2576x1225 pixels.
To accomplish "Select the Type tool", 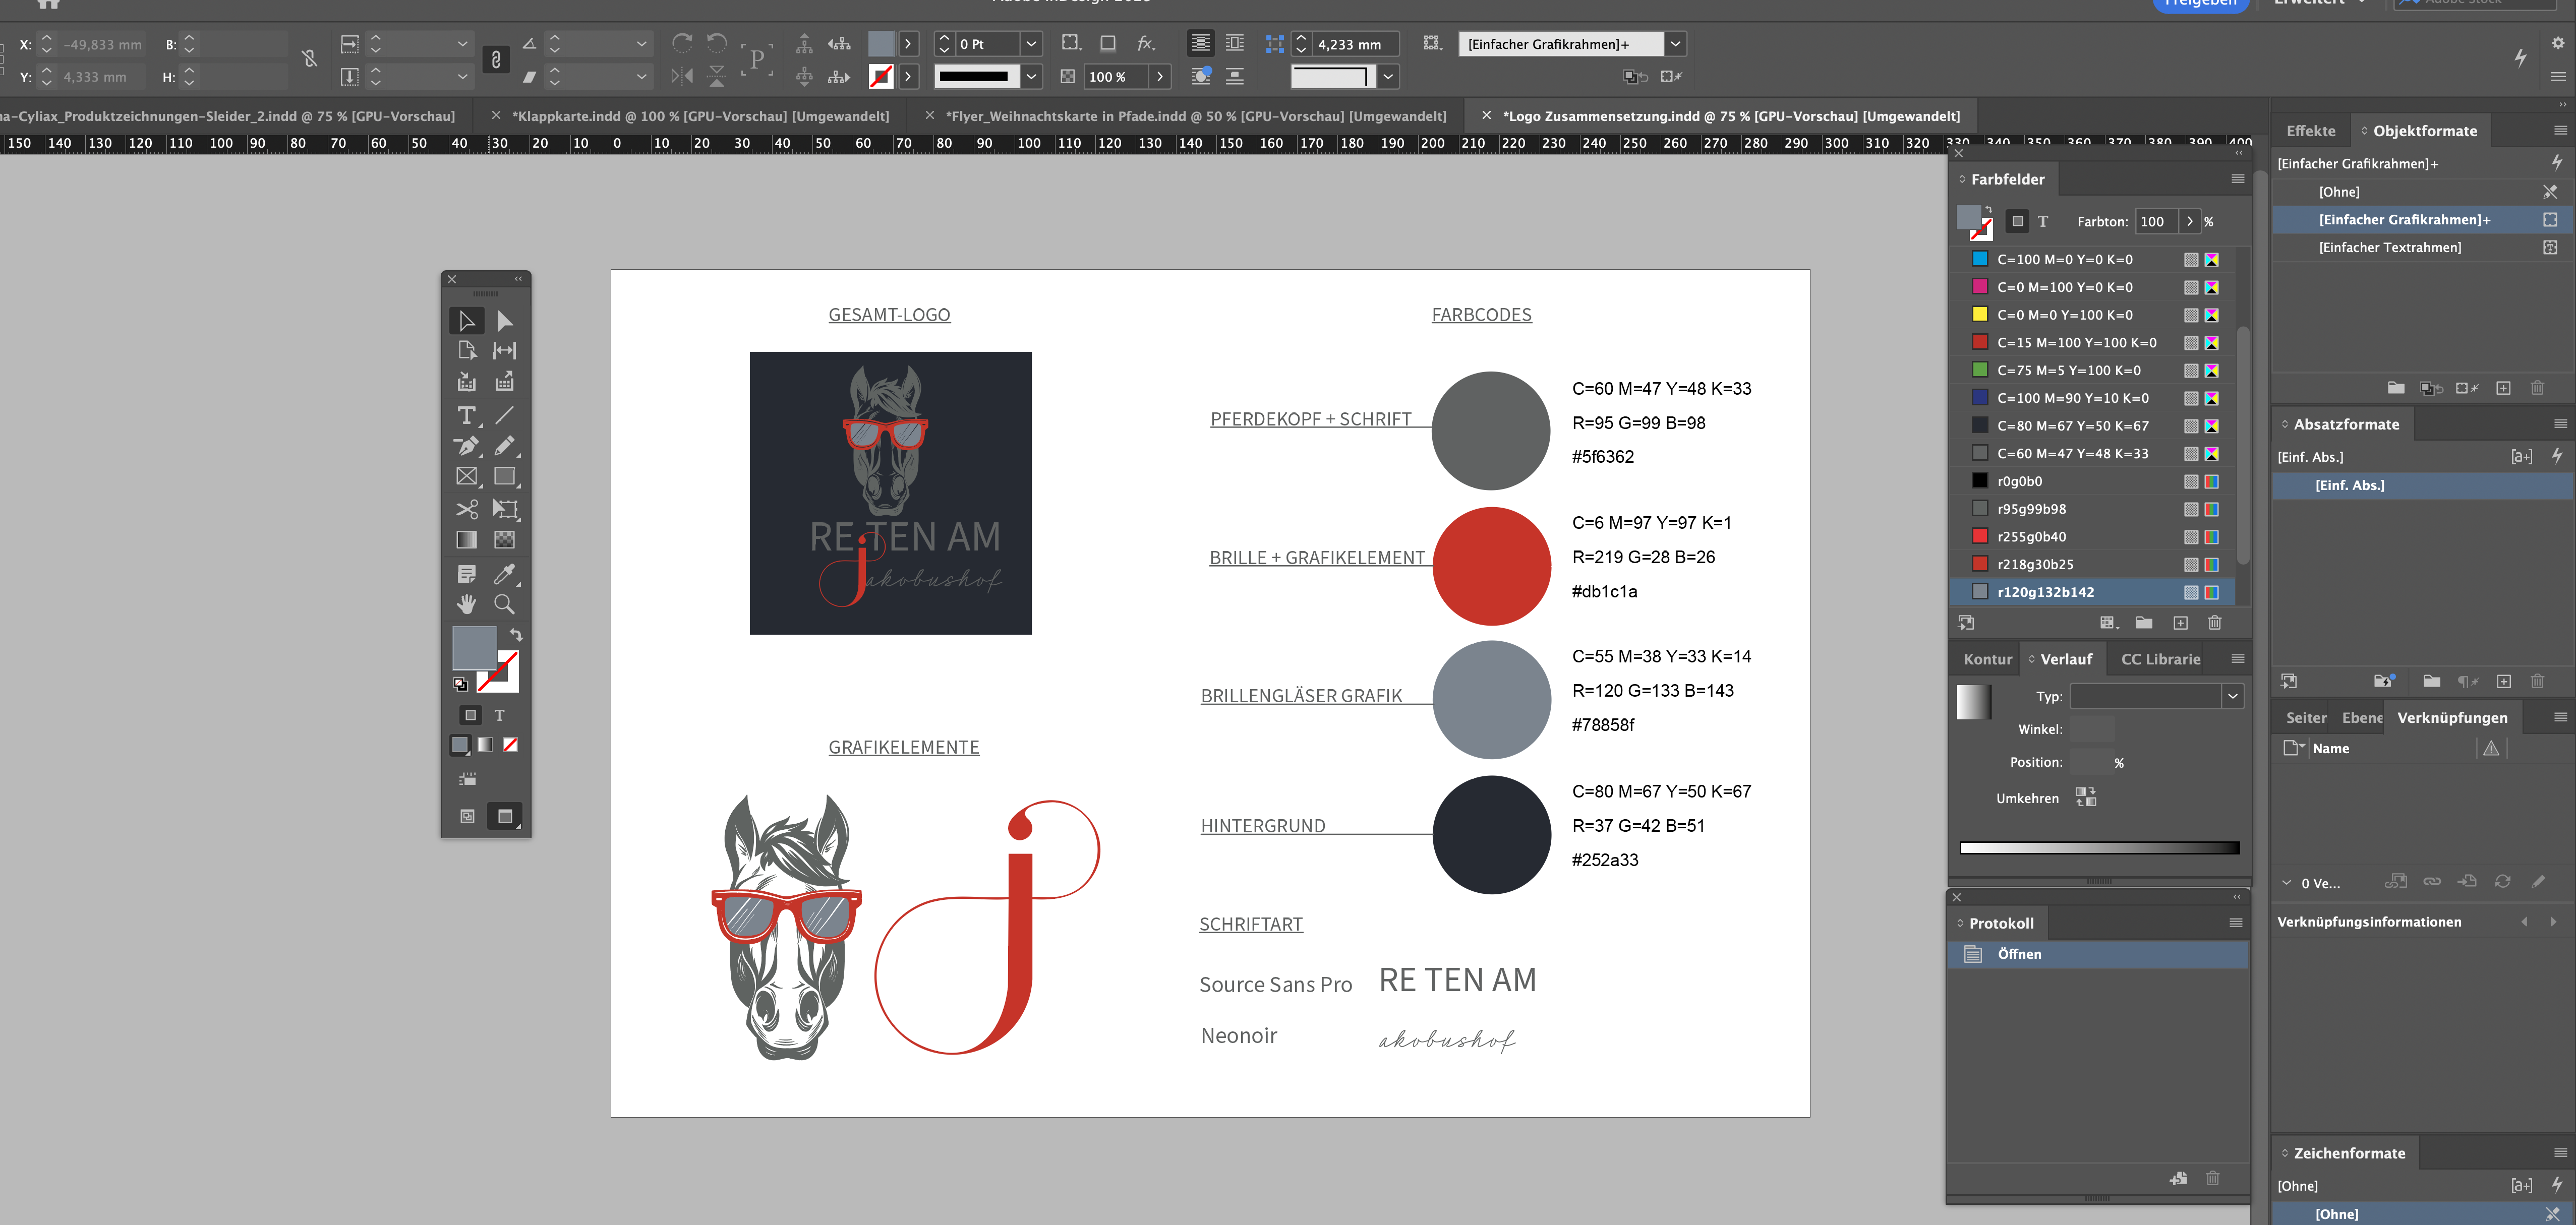I will pos(466,415).
